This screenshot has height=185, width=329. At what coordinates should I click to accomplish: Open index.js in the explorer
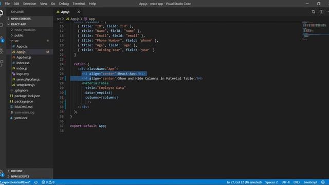click(22, 68)
